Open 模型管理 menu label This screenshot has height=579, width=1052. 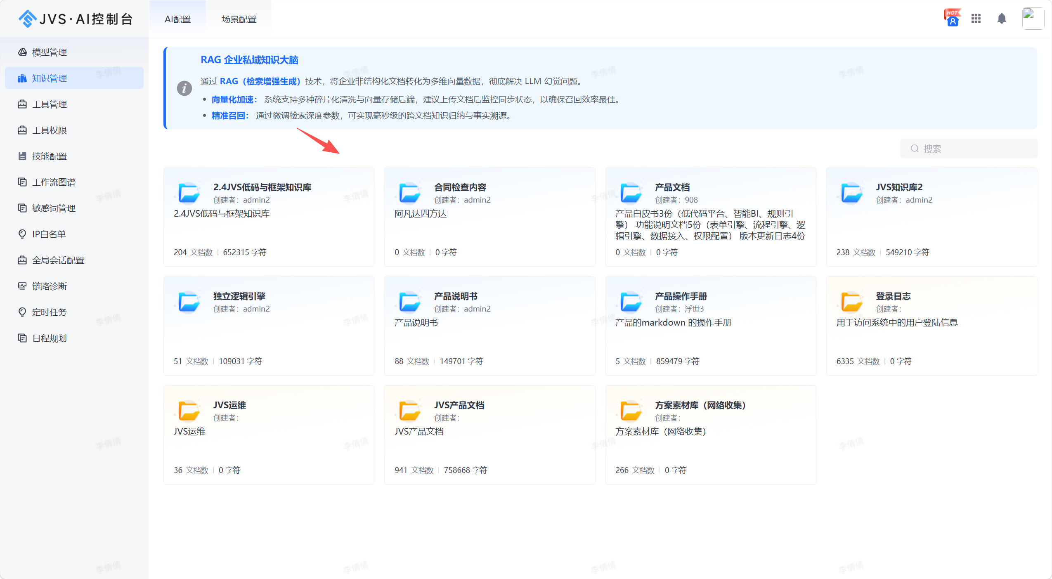(50, 52)
